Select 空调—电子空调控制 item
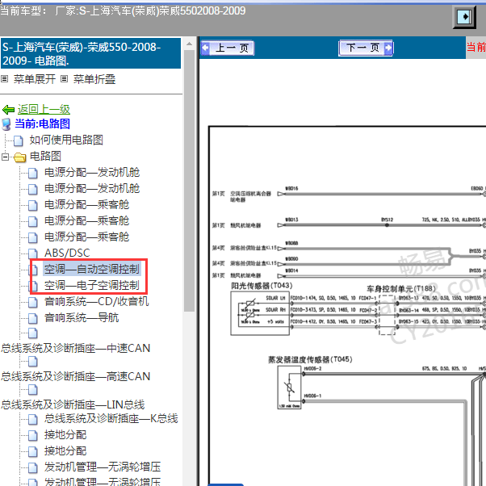This screenshot has height=486, width=486. pyautogui.click(x=92, y=285)
